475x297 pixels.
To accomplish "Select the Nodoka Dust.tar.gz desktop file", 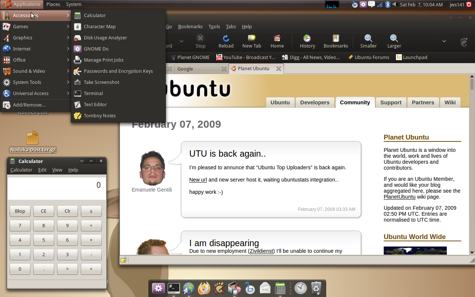I will pos(33,142).
